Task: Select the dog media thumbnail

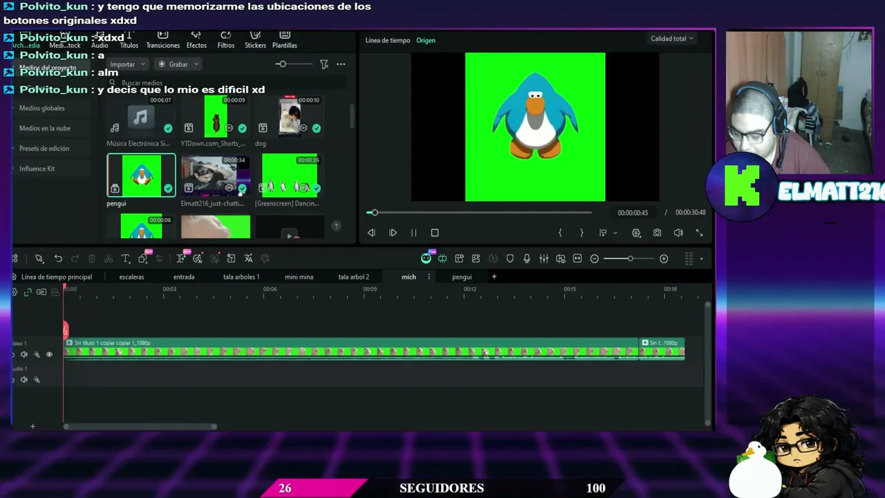Action: click(289, 116)
